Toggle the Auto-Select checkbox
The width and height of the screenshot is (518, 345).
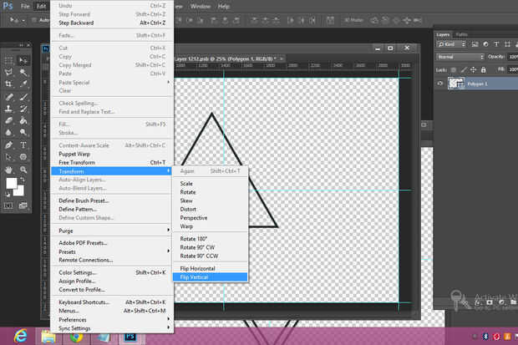point(34,20)
